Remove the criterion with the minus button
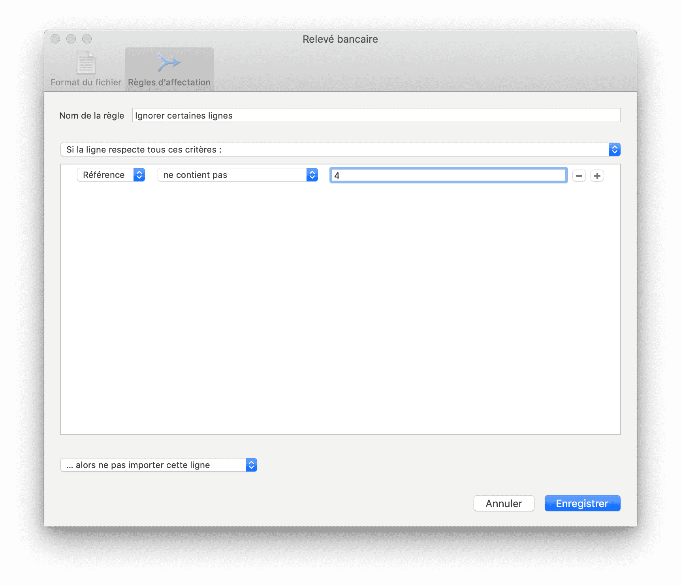This screenshot has width=681, height=585. [579, 175]
